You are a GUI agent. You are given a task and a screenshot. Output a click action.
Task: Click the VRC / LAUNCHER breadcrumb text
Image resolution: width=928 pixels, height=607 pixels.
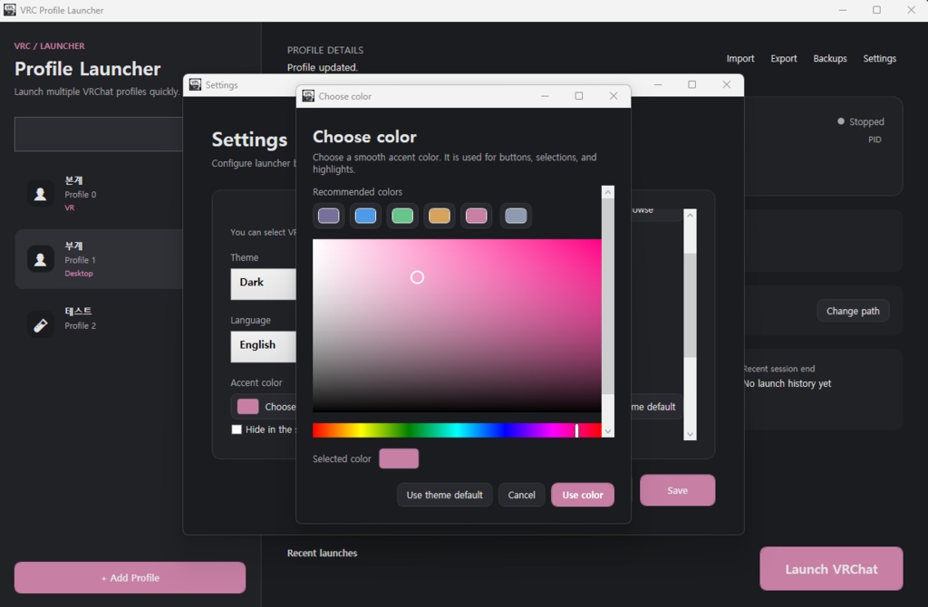[x=49, y=46]
